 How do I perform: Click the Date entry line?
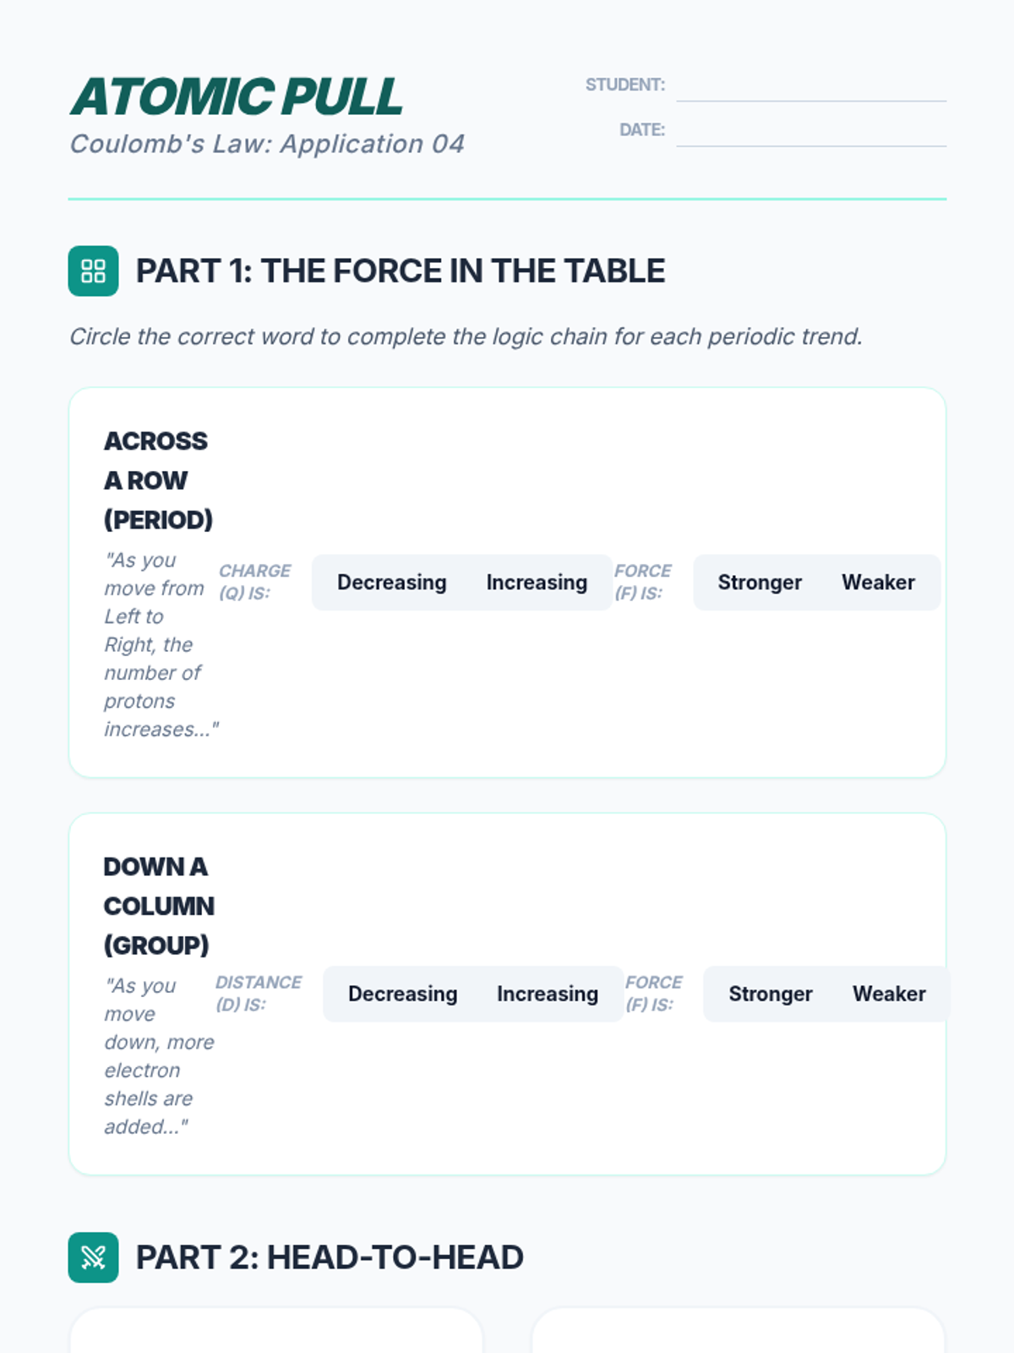coord(811,131)
